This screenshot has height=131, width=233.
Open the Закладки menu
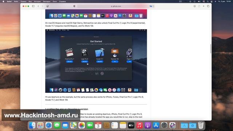pos(47,1)
